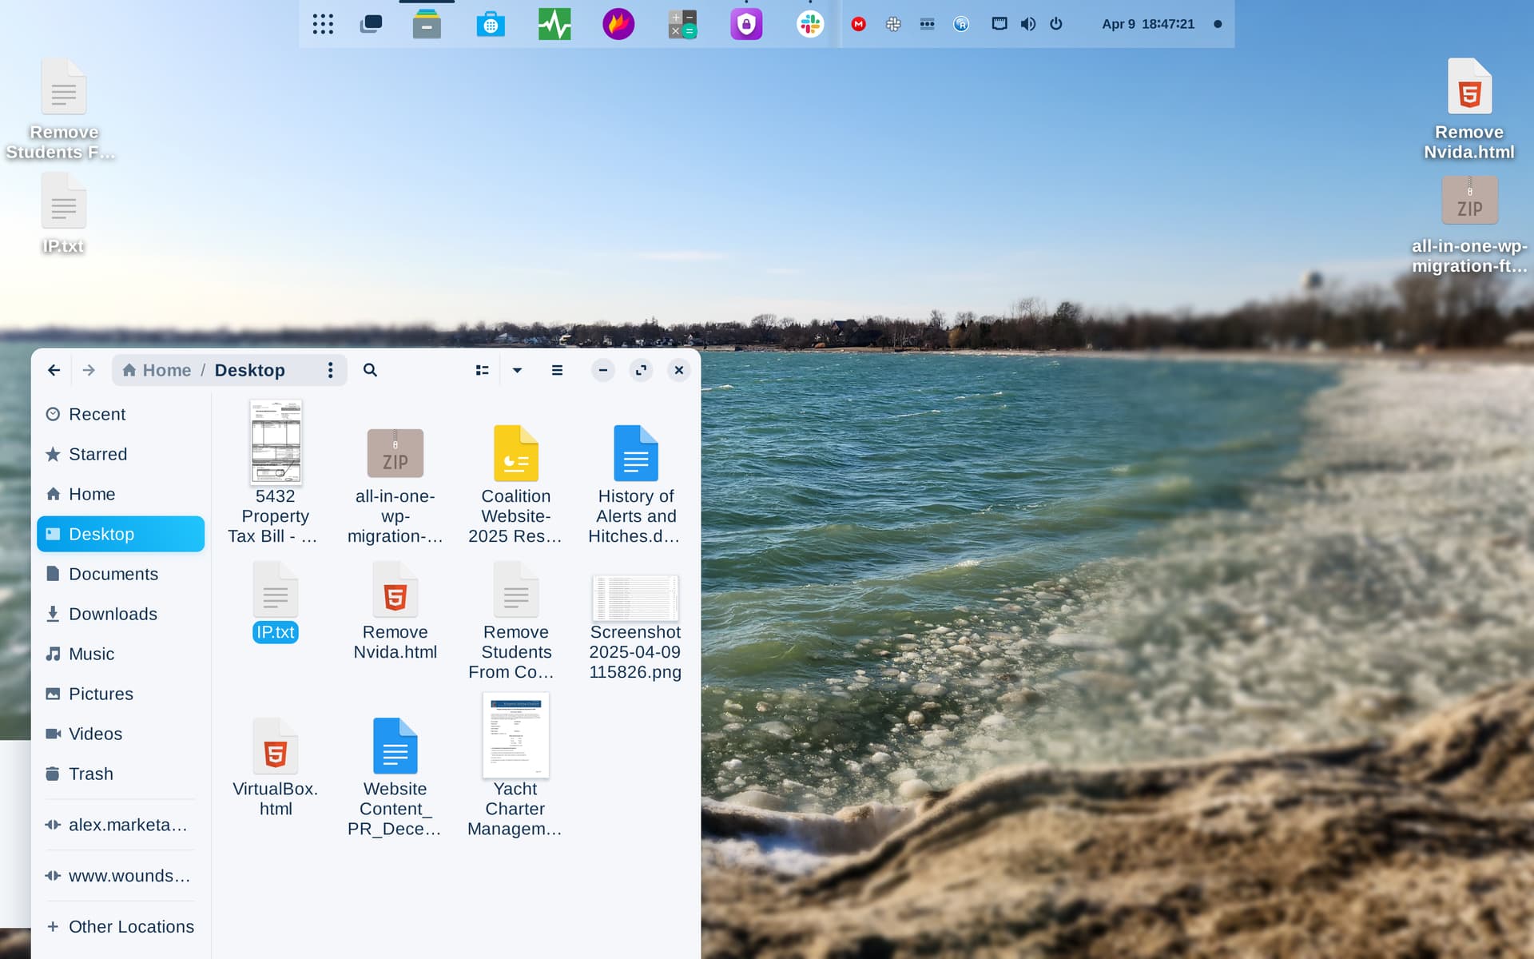Maximize the Files window
This screenshot has height=959, width=1534.
click(x=641, y=370)
